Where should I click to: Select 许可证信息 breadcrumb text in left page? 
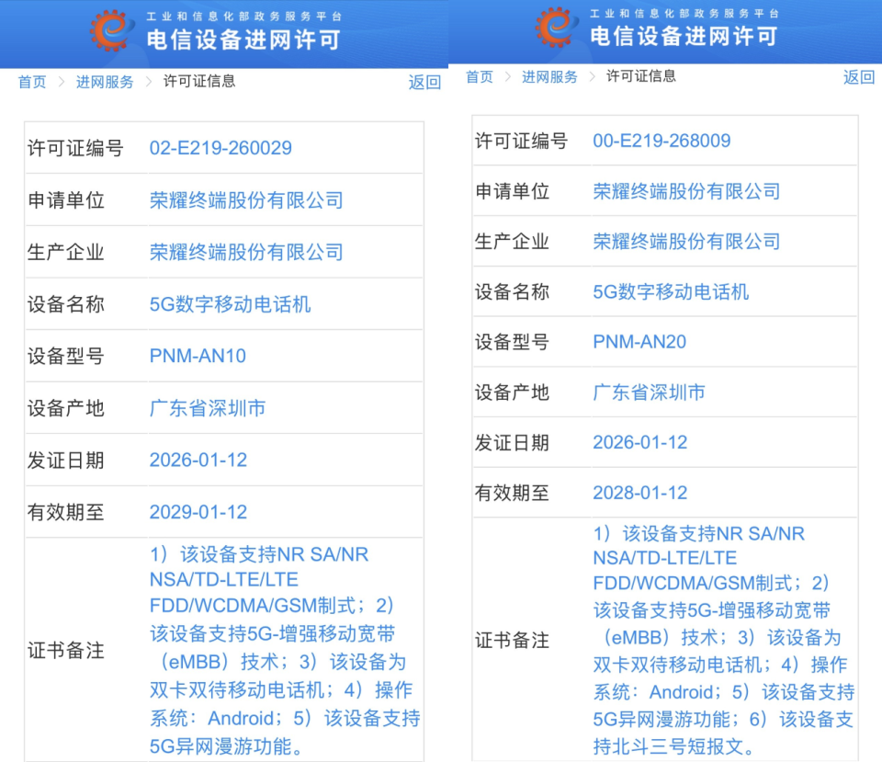[x=199, y=82]
